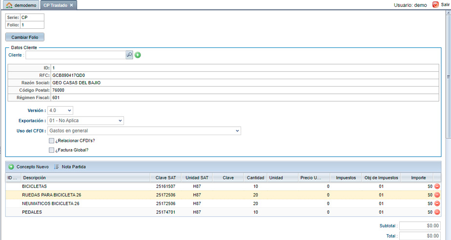451x240 pixels.
Task: Sort by the Unidad SAT column header
Action: coord(197,178)
